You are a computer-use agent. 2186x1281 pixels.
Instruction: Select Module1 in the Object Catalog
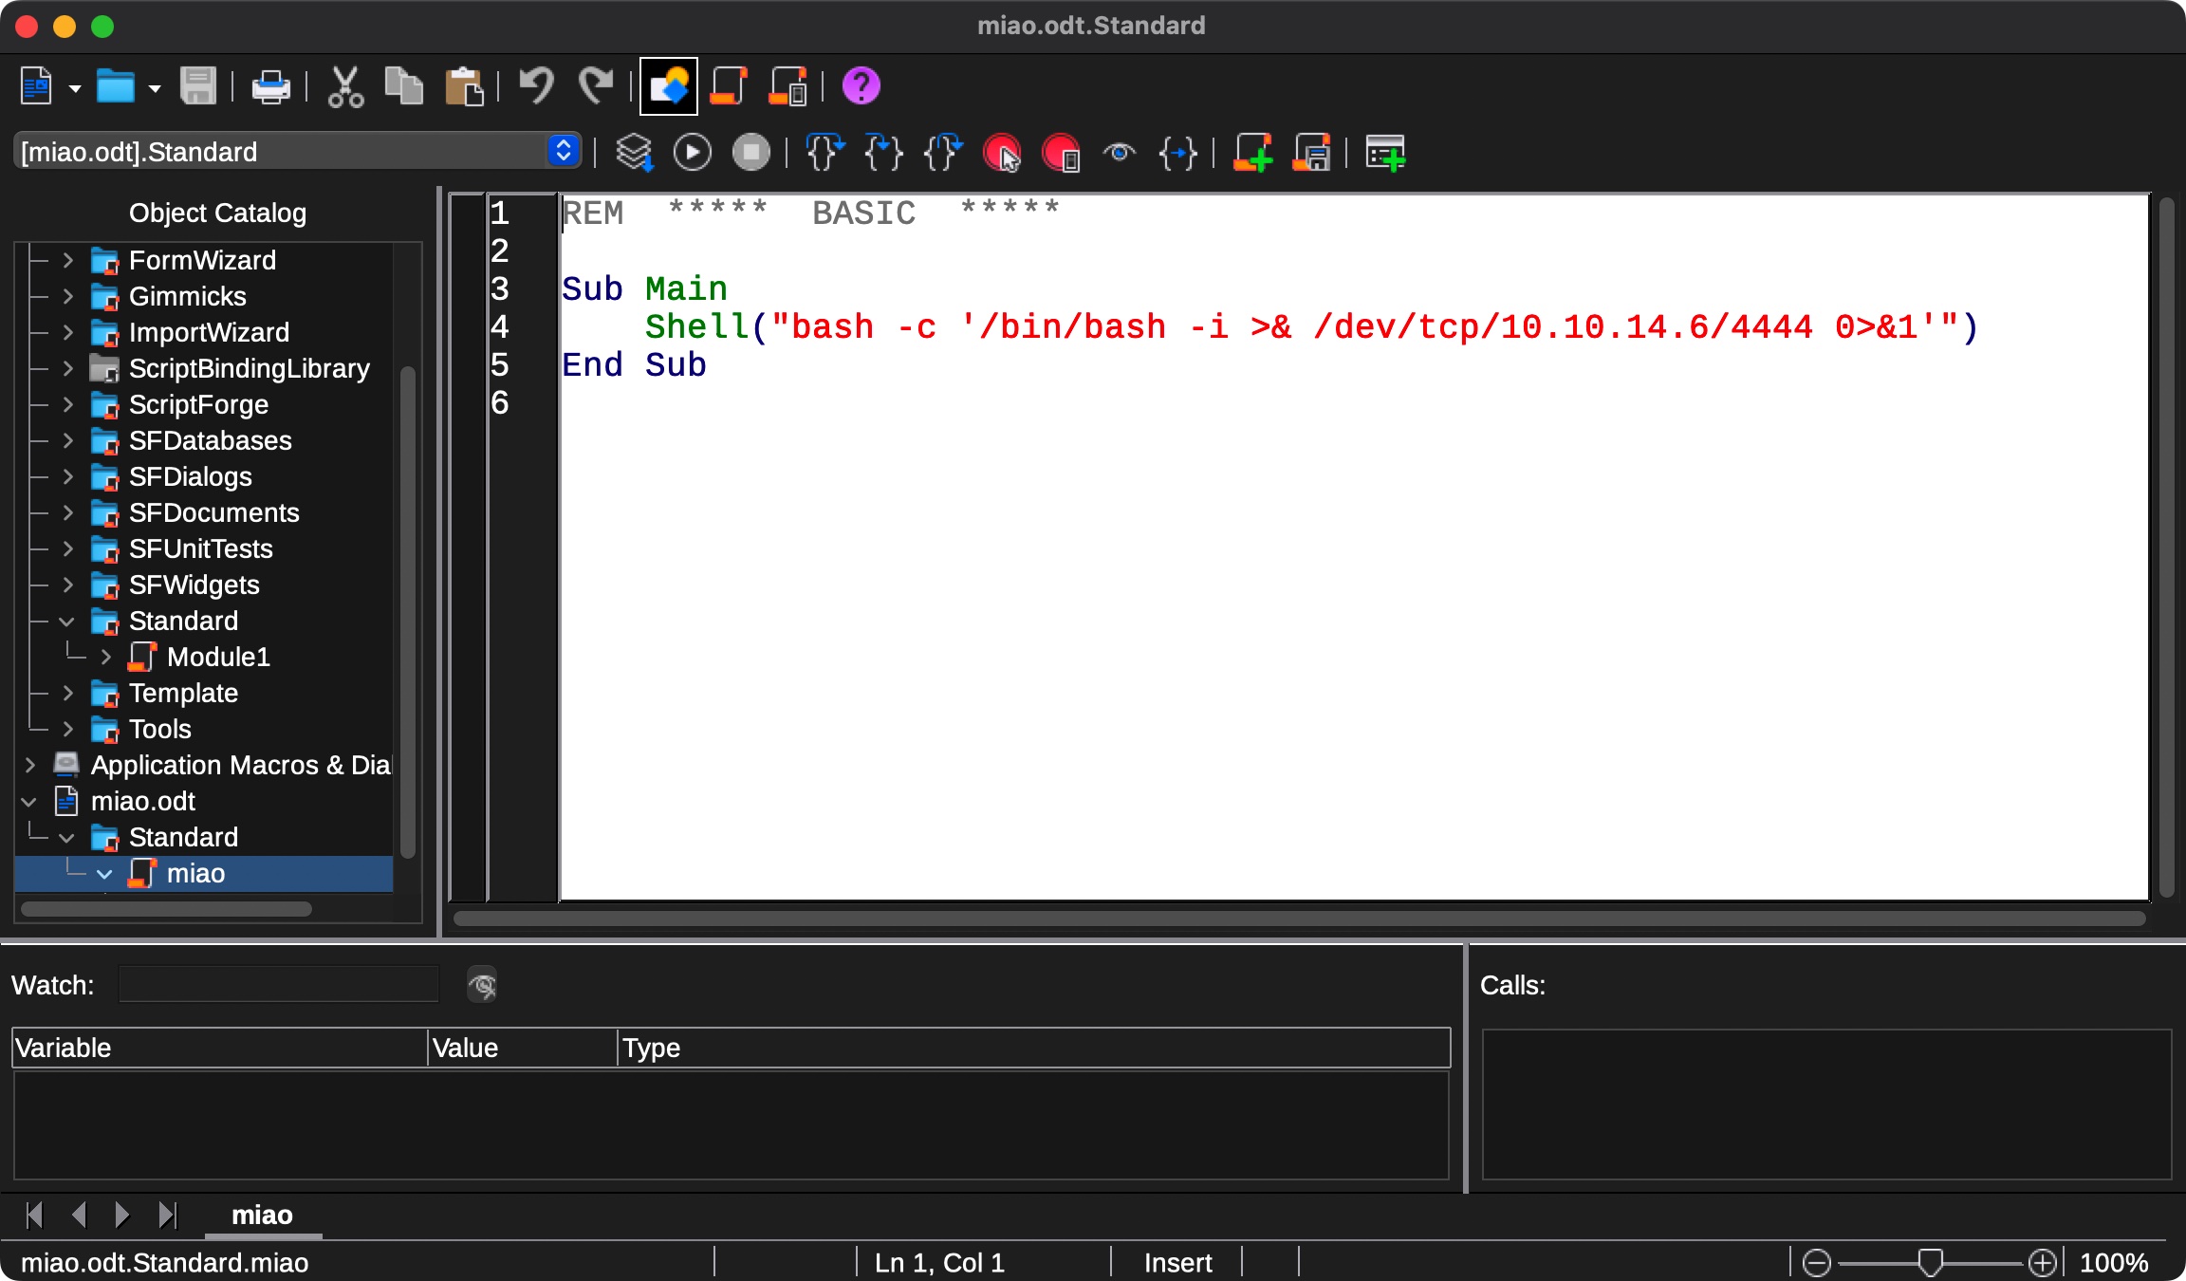(x=218, y=657)
